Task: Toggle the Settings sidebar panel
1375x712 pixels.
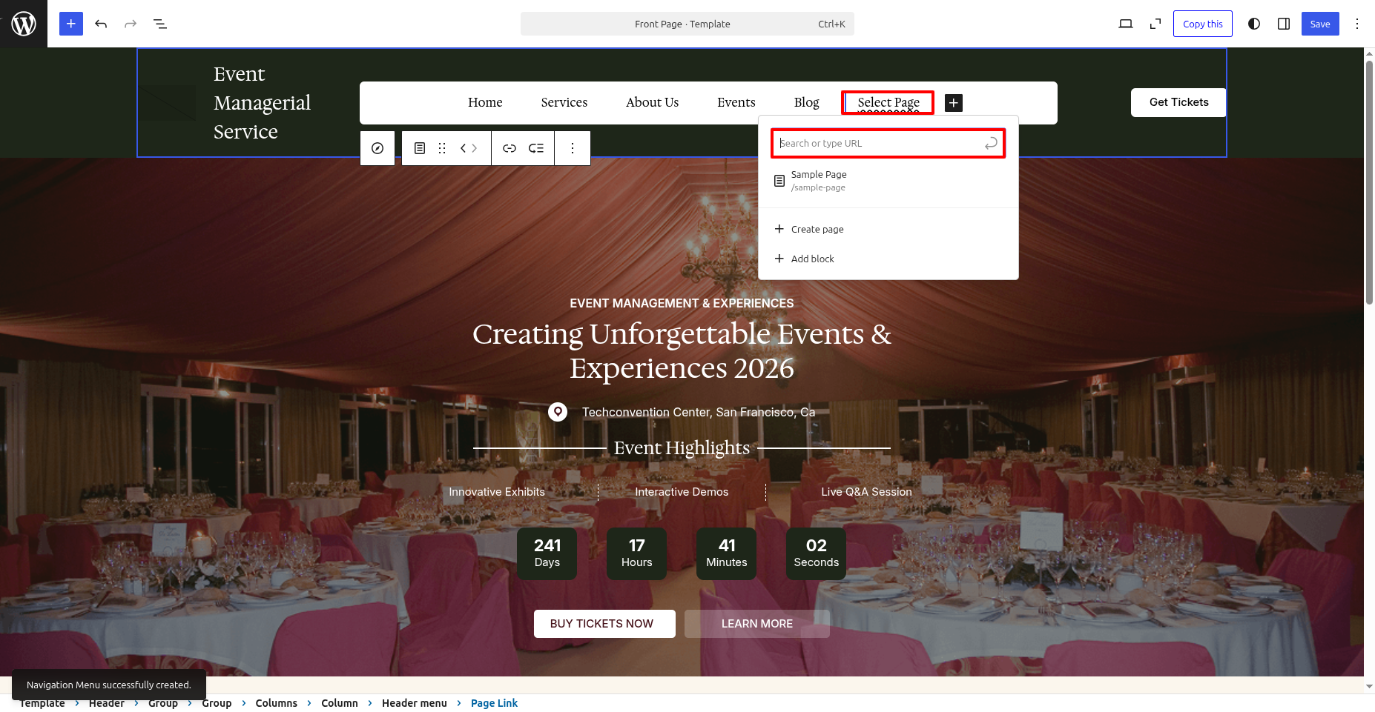Action: [x=1284, y=24]
